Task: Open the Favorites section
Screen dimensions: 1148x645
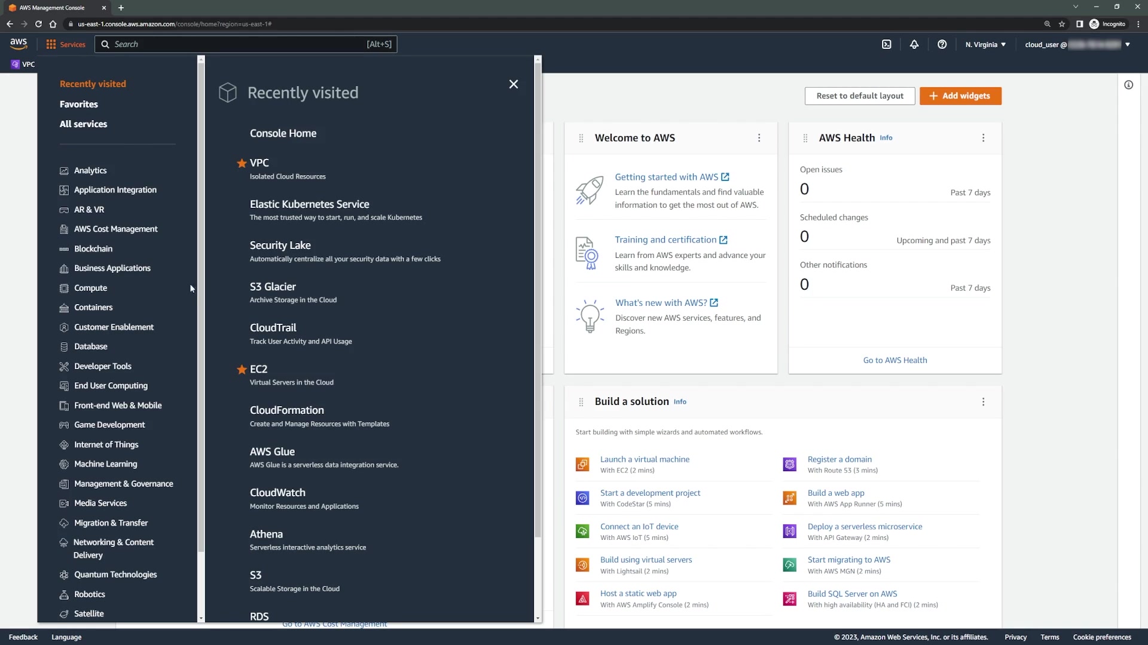Action: [78, 104]
